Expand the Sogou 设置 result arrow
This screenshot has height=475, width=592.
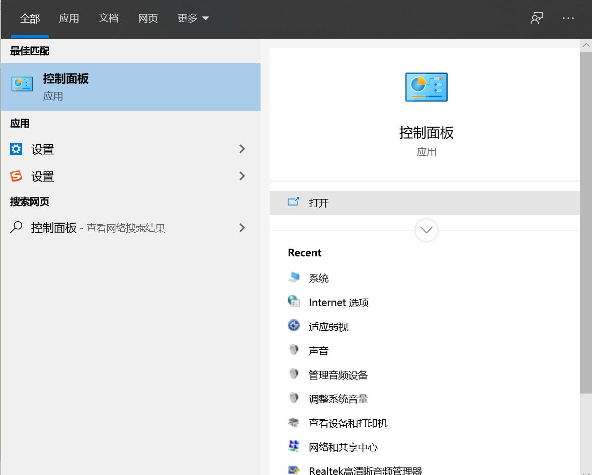pyautogui.click(x=242, y=176)
